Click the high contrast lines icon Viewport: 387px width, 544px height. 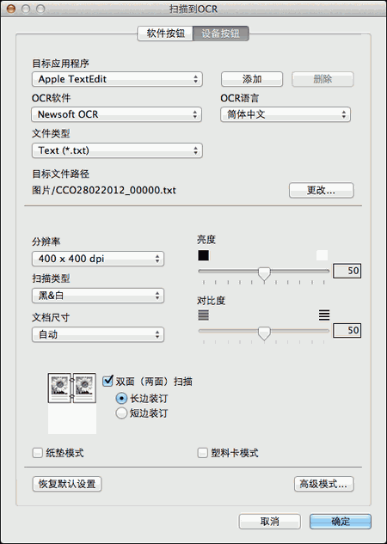(x=324, y=315)
